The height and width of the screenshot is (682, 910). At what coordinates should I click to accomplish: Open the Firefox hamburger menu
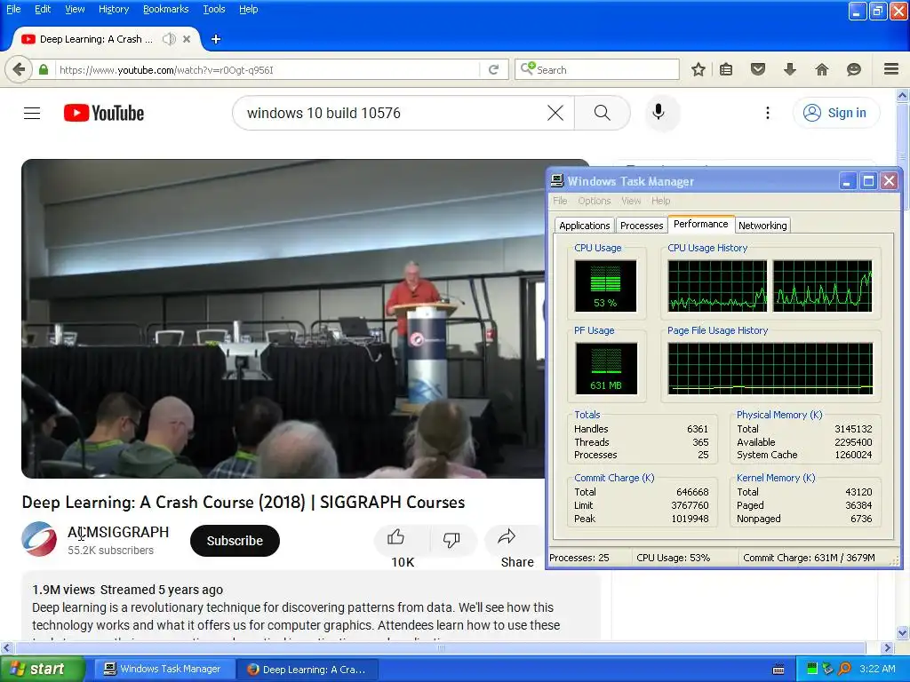tap(891, 69)
